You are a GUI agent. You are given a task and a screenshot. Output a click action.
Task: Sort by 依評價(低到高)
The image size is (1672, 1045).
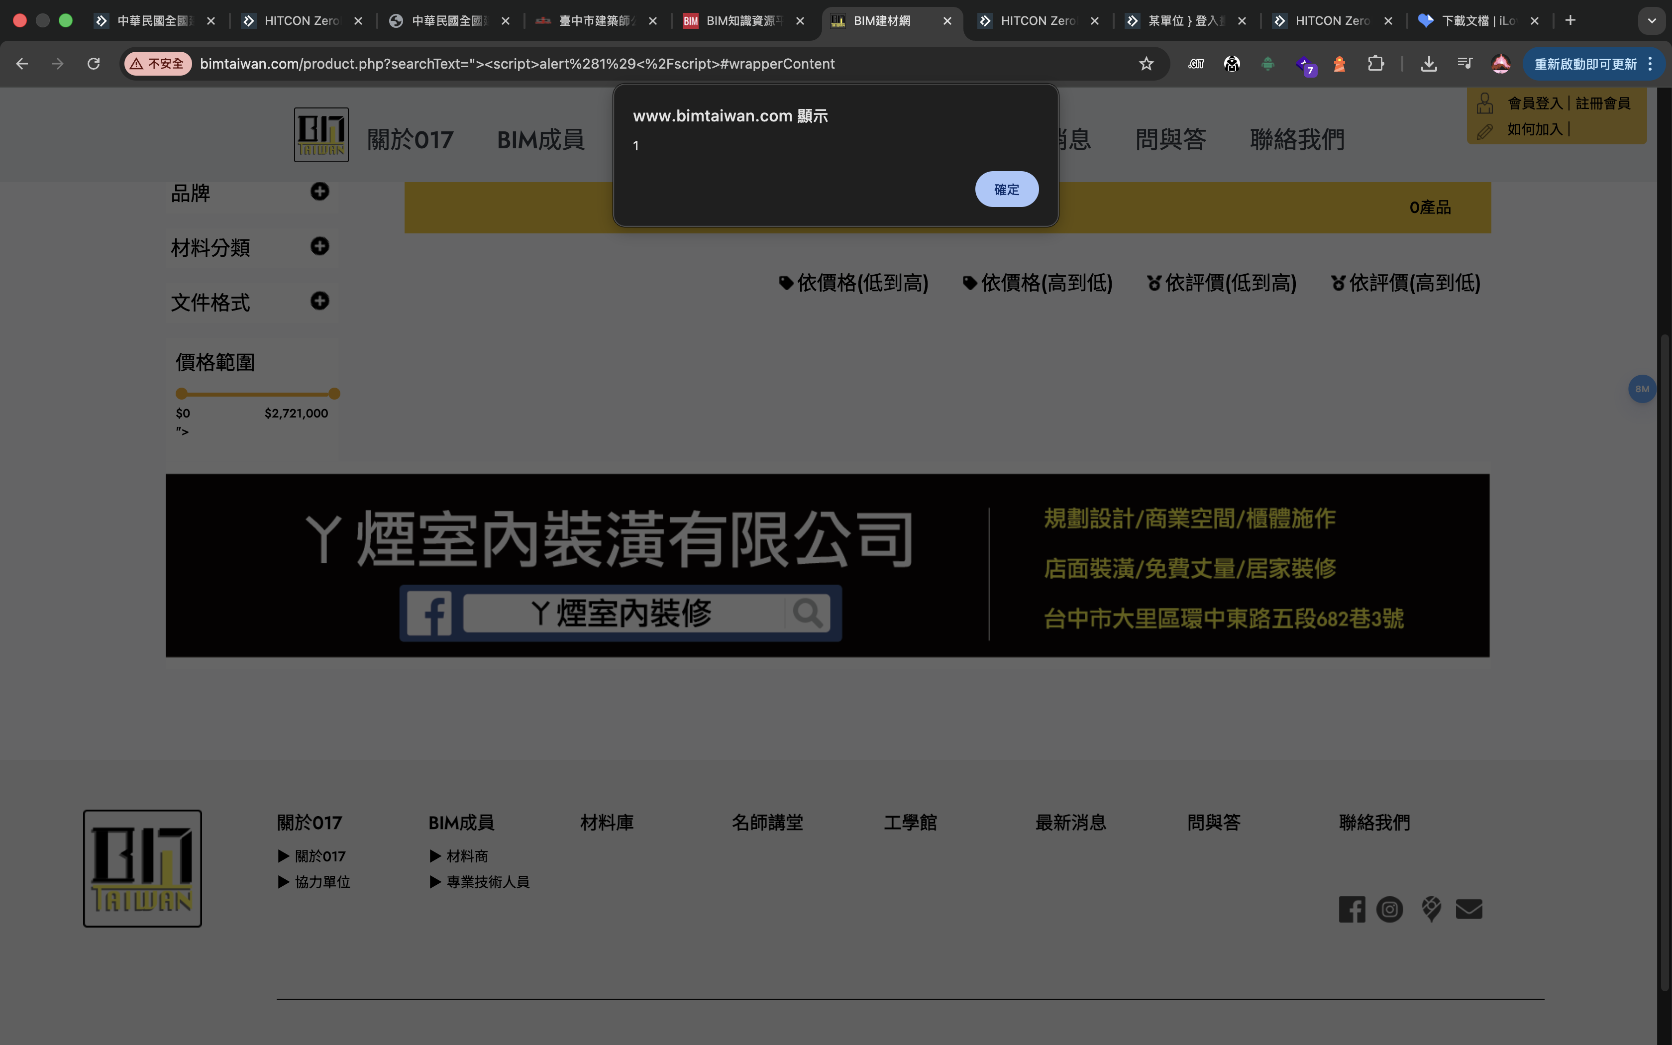click(1222, 283)
